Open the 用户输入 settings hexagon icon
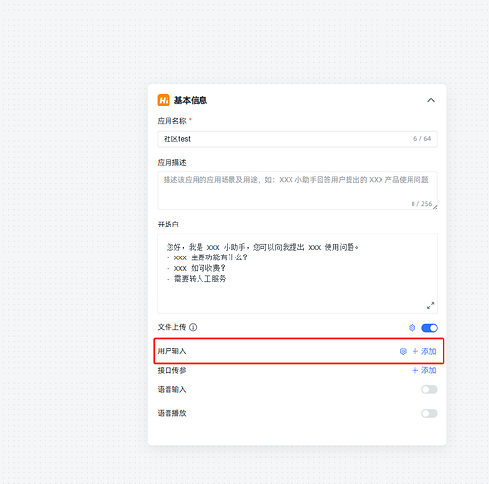This screenshot has width=489, height=484. tap(403, 351)
